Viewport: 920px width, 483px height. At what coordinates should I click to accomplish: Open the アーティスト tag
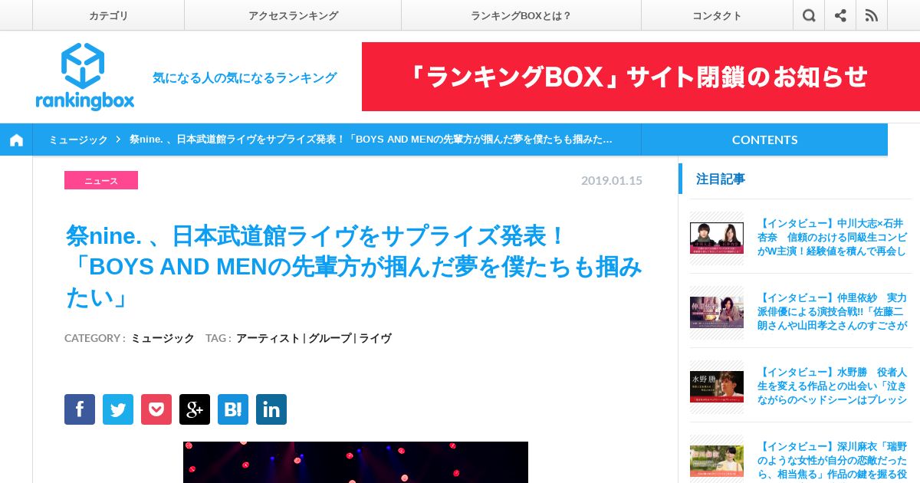click(x=268, y=338)
